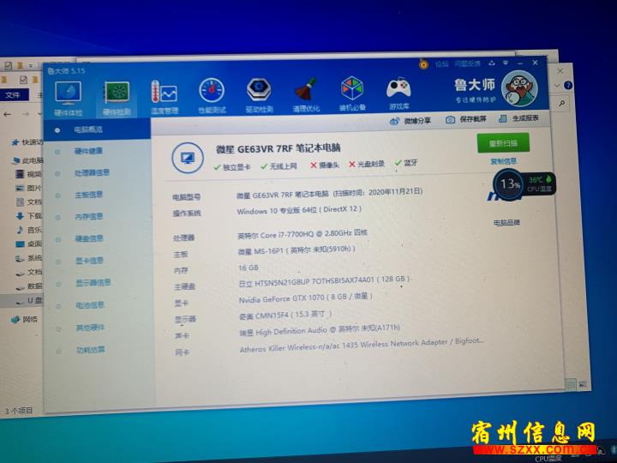Click 奇美 CMN15F4 display text
The image size is (617, 463).
pyautogui.click(x=285, y=315)
